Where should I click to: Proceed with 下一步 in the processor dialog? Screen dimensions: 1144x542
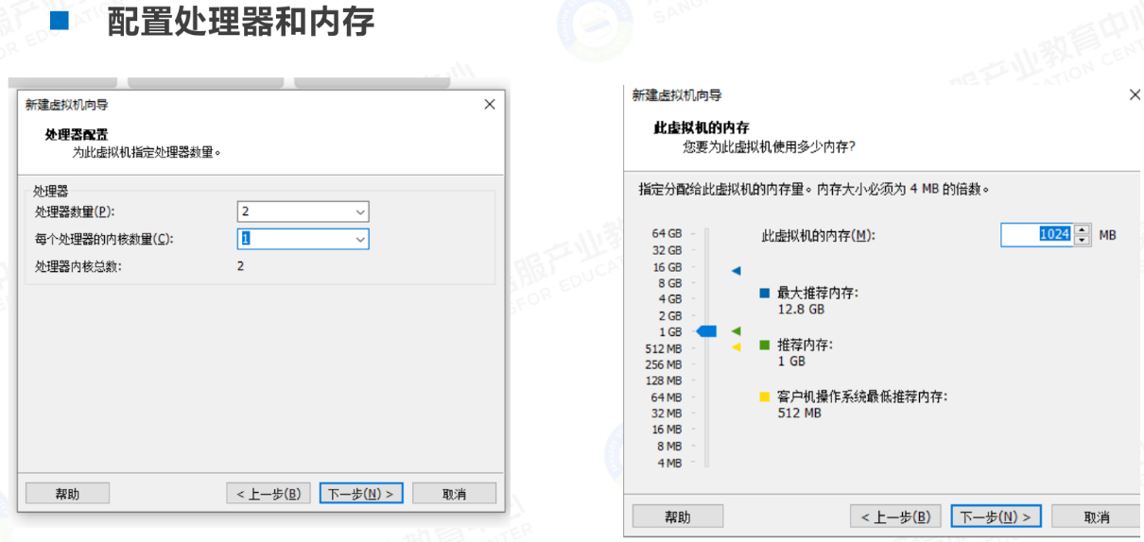pyautogui.click(x=361, y=494)
